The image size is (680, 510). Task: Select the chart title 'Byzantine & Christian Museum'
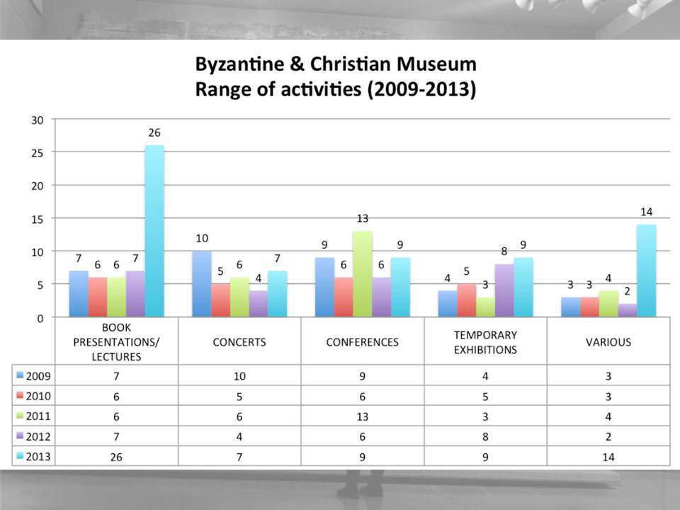tap(336, 64)
